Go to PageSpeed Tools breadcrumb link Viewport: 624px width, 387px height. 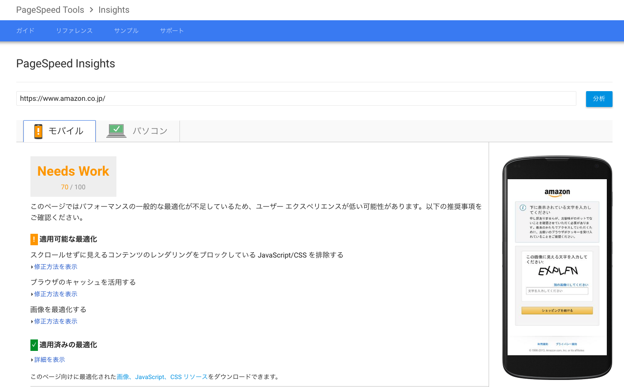pos(50,10)
